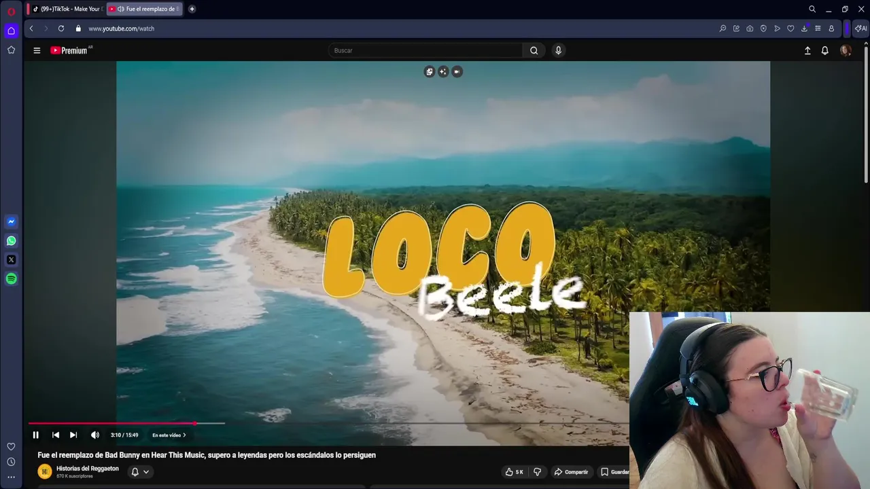The image size is (870, 489).
Task: Open Opera Speed Dial home icon in sidebar
Action: point(11,31)
